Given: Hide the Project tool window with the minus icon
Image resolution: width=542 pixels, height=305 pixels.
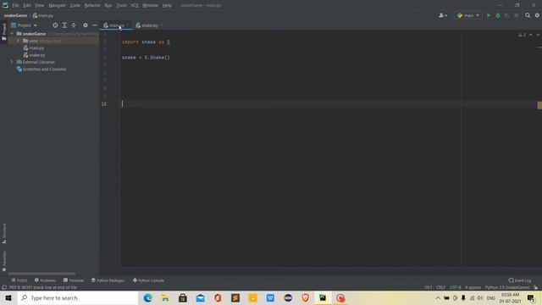Looking at the screenshot, I should coord(94,25).
